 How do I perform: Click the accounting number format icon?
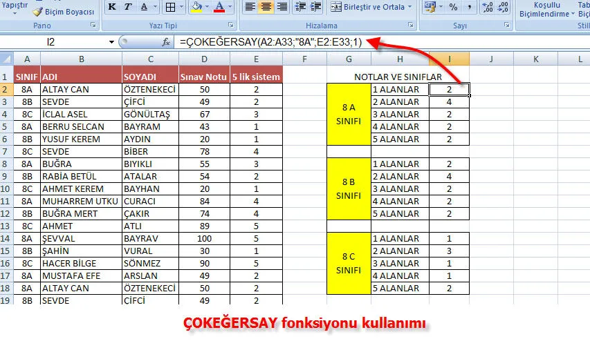[430, 8]
